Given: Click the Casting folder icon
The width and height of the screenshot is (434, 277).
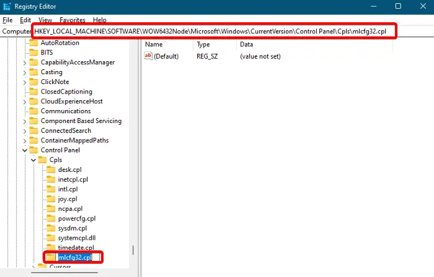Looking at the screenshot, I should click(x=33, y=72).
